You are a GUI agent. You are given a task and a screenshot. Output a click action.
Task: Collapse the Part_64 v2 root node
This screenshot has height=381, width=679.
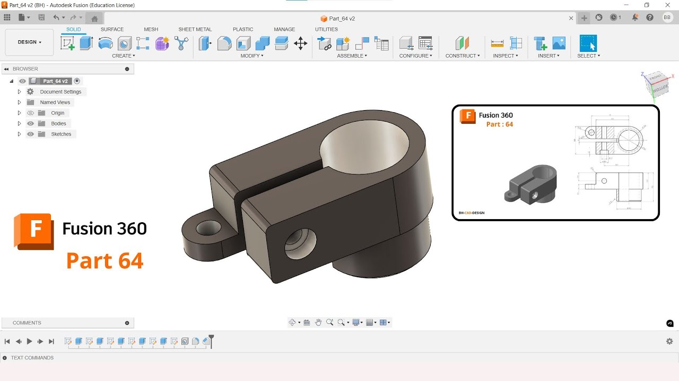pyautogui.click(x=11, y=81)
